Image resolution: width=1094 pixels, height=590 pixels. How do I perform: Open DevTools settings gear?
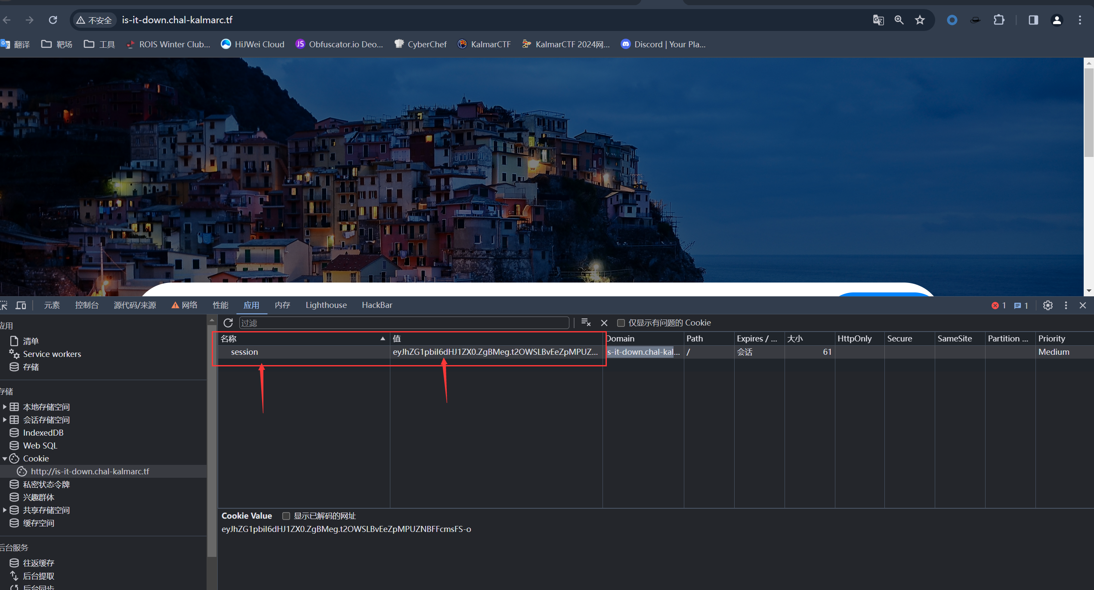[x=1048, y=305]
